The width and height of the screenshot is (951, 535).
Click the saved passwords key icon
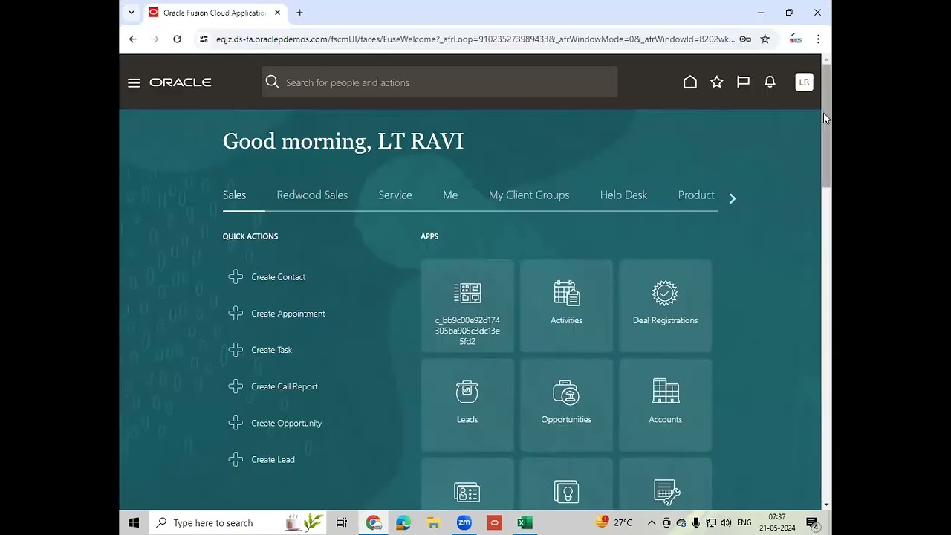pyautogui.click(x=745, y=39)
